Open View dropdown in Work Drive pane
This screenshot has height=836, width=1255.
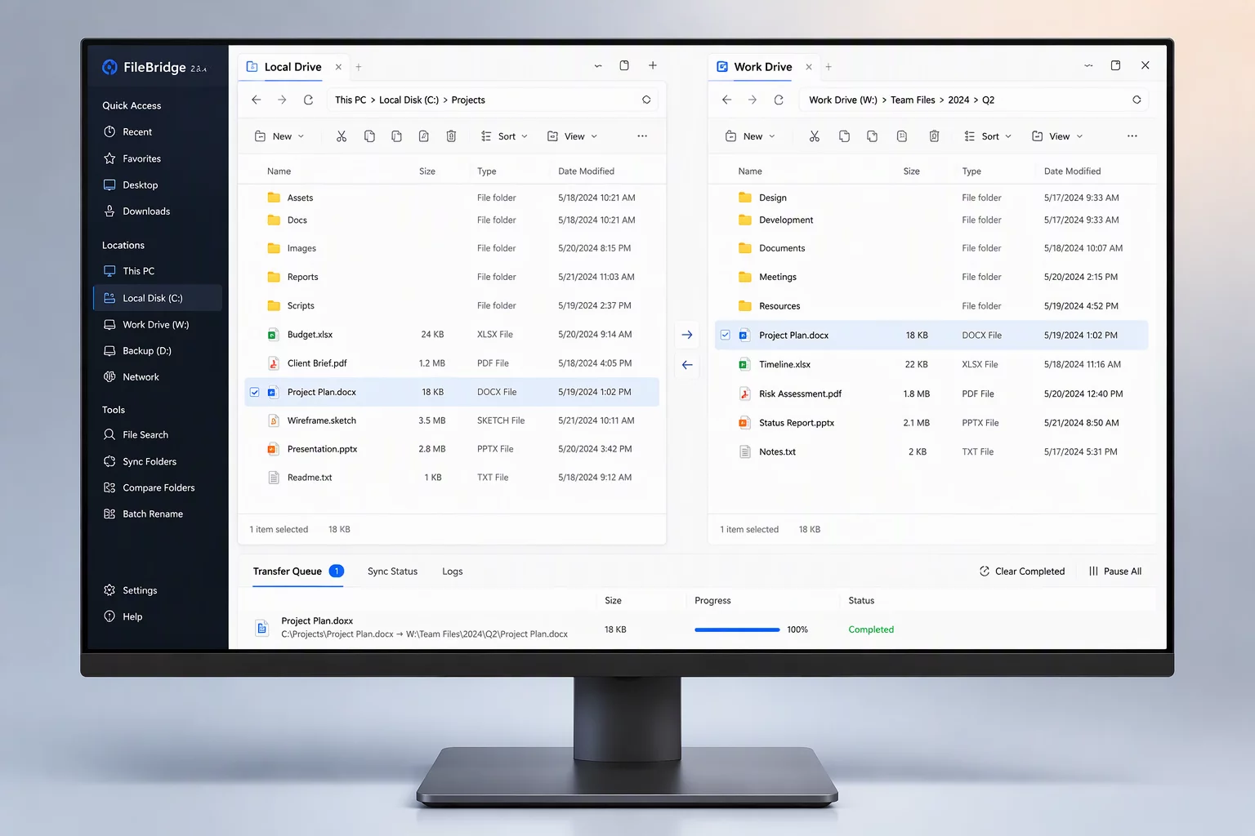pos(1057,136)
